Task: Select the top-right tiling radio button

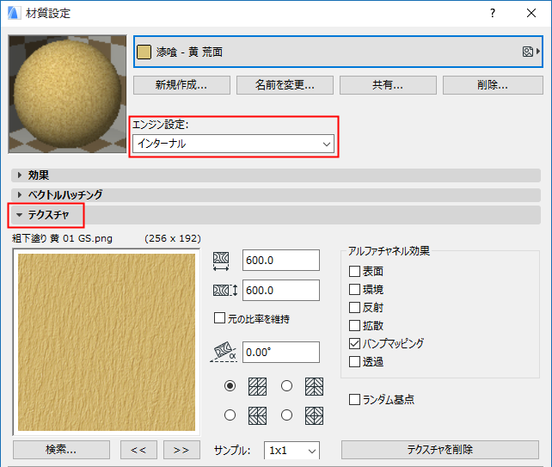Action: [x=286, y=386]
